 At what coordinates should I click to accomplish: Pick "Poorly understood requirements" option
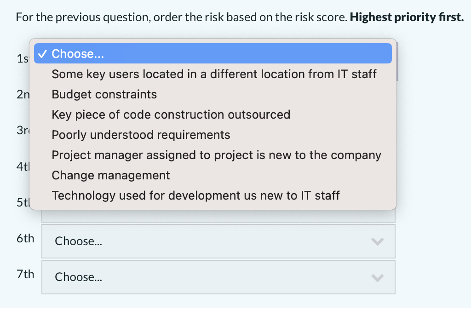(141, 135)
